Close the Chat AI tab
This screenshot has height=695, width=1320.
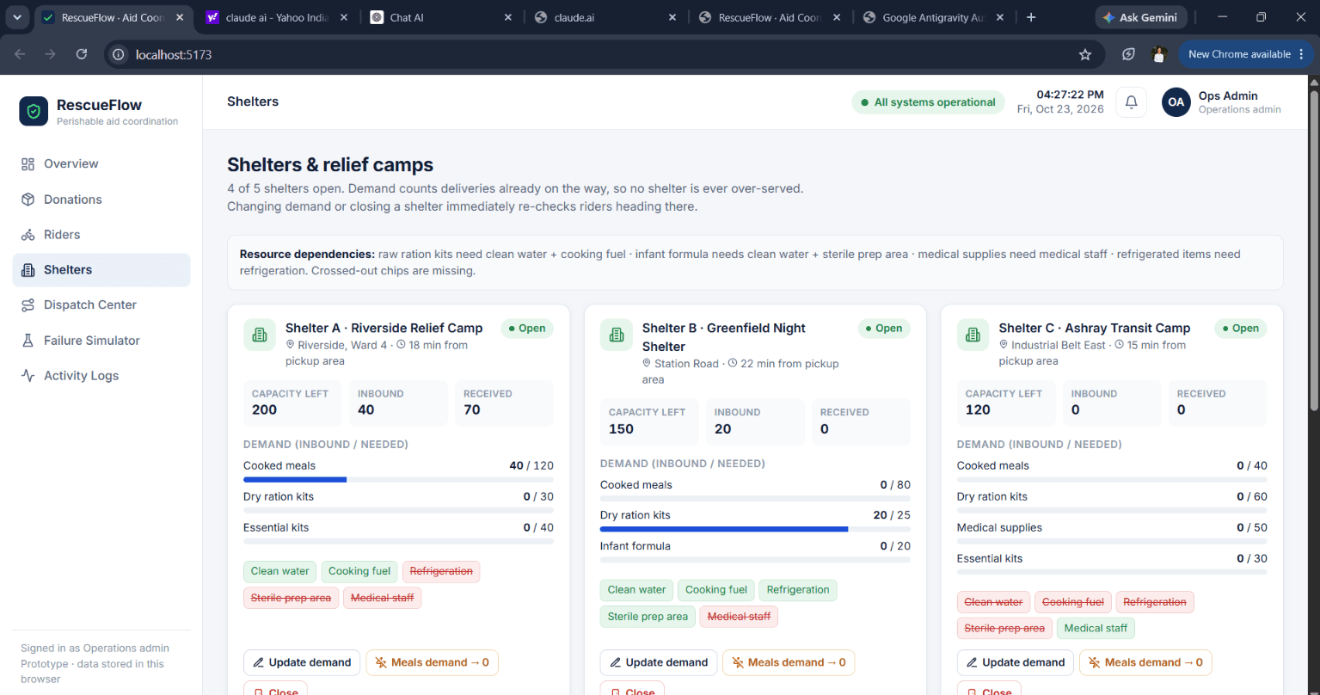(508, 17)
